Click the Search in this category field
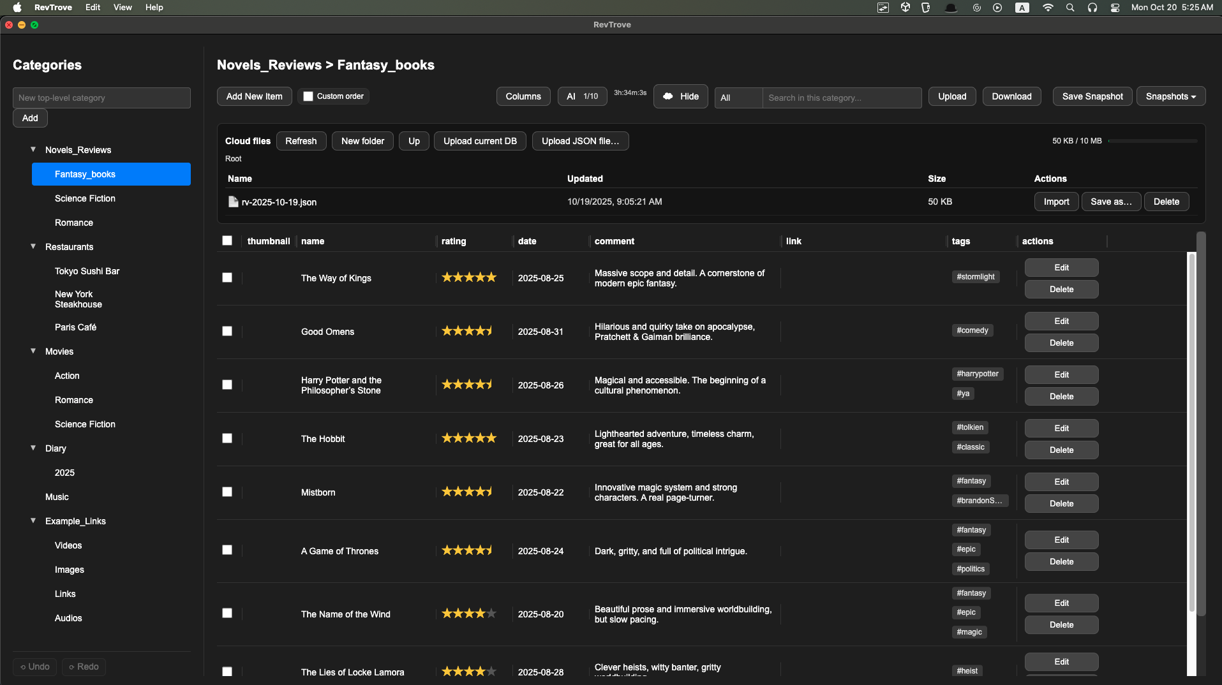 coord(841,98)
